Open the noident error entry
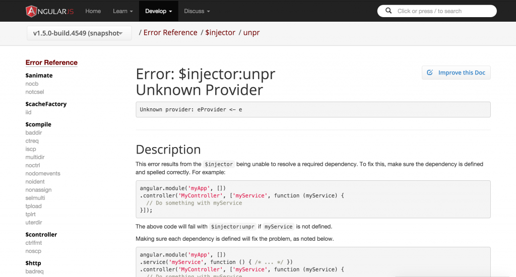The image size is (516, 277). [x=35, y=182]
